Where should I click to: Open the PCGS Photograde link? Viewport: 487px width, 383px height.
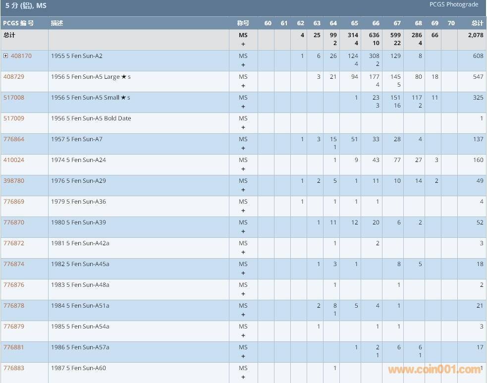point(453,5)
